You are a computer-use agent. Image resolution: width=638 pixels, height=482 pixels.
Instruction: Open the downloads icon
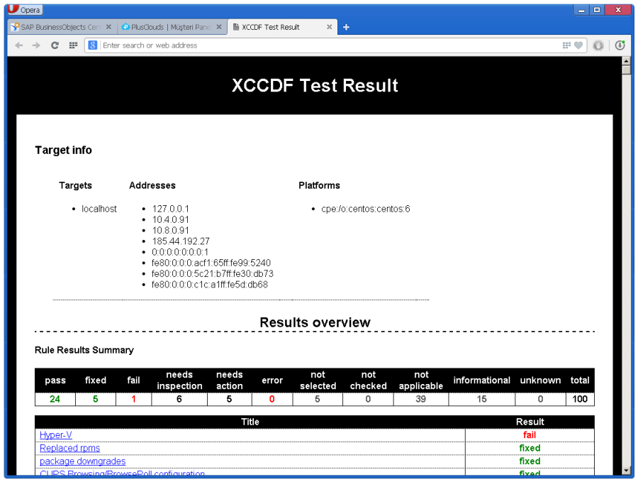[x=620, y=45]
